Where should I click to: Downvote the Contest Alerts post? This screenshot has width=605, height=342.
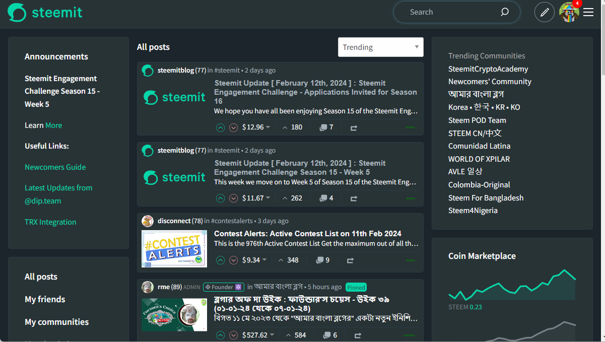[233, 260]
